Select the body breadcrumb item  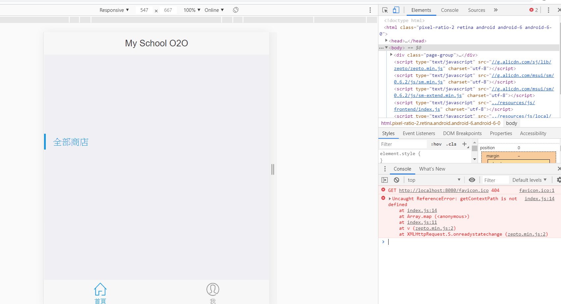pos(511,123)
